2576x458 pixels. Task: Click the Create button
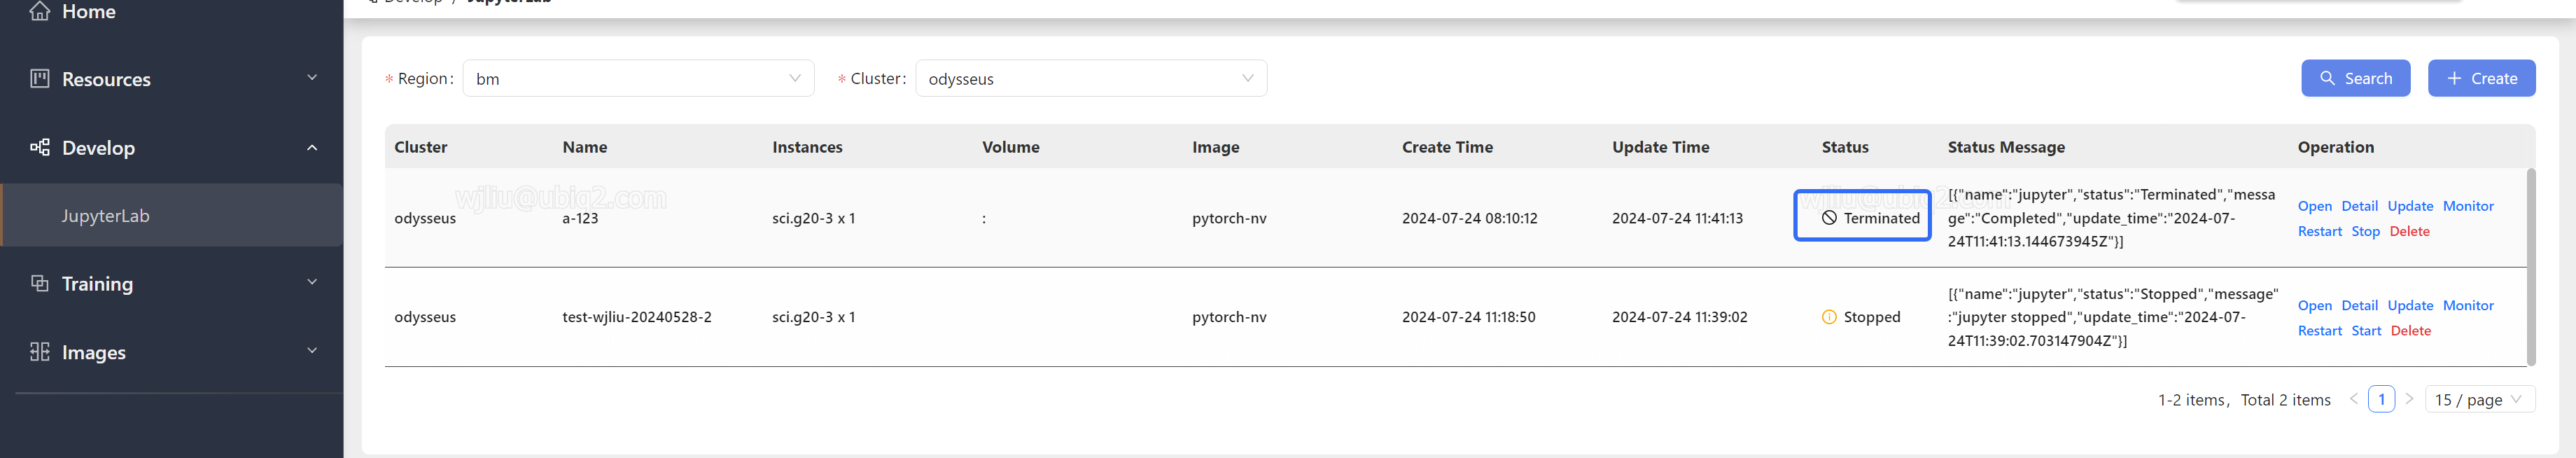click(2481, 78)
